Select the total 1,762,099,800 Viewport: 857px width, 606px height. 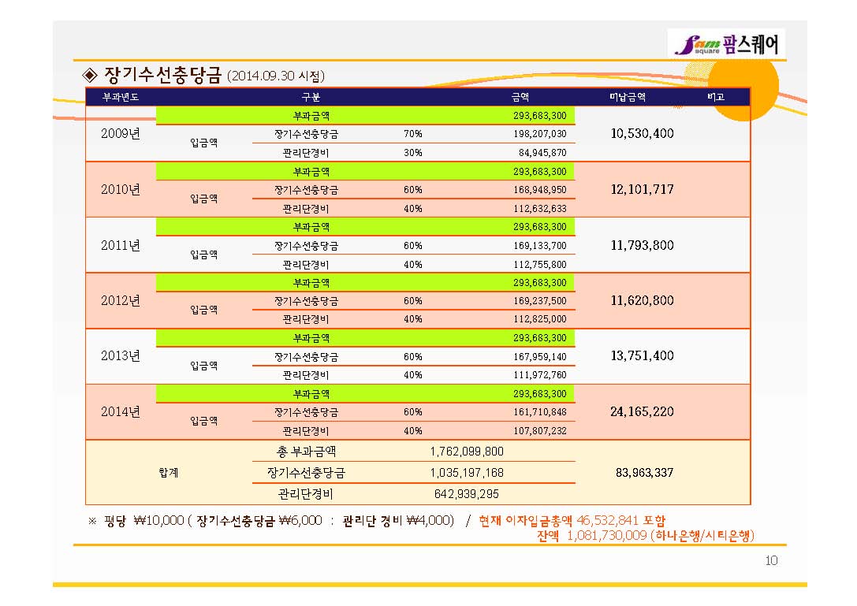[x=467, y=452]
